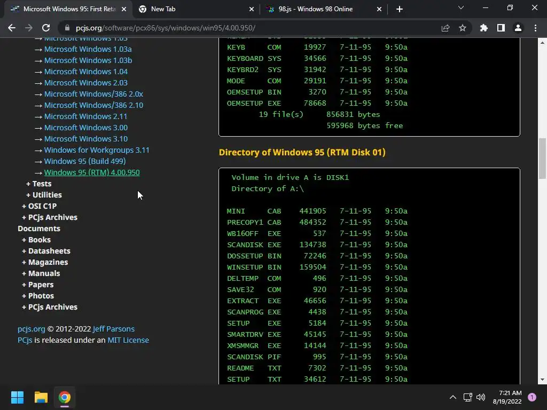Expand the Papers section
This screenshot has height=410, width=547.
point(38,285)
